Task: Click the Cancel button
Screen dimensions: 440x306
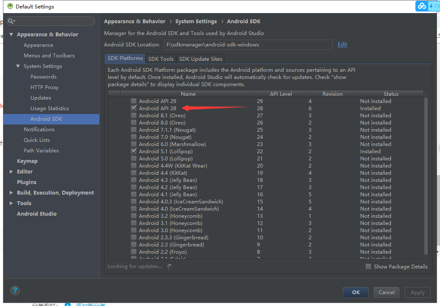Action: pos(386,292)
